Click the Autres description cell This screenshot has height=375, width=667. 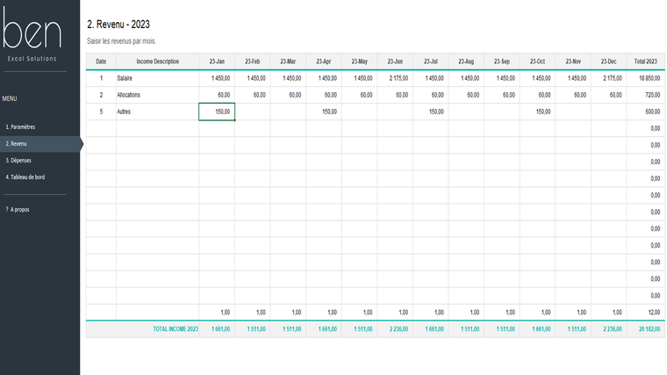tap(157, 112)
